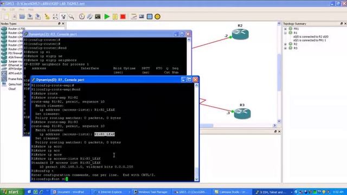
Task: Expand R3 in Topology Summary
Action: (x=286, y=48)
